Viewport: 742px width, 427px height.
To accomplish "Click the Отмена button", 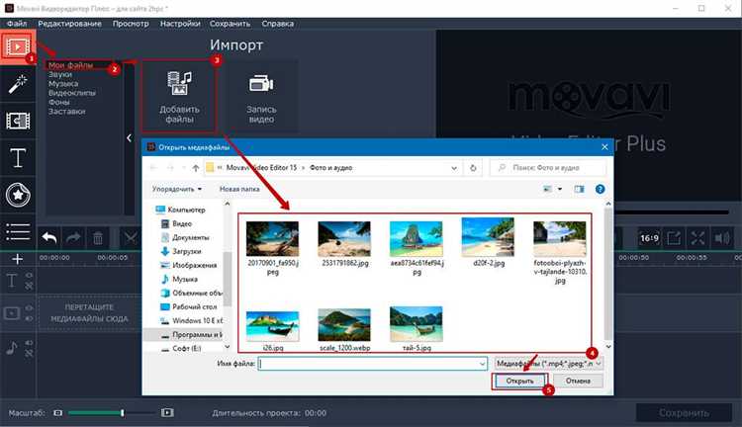I will (x=578, y=382).
